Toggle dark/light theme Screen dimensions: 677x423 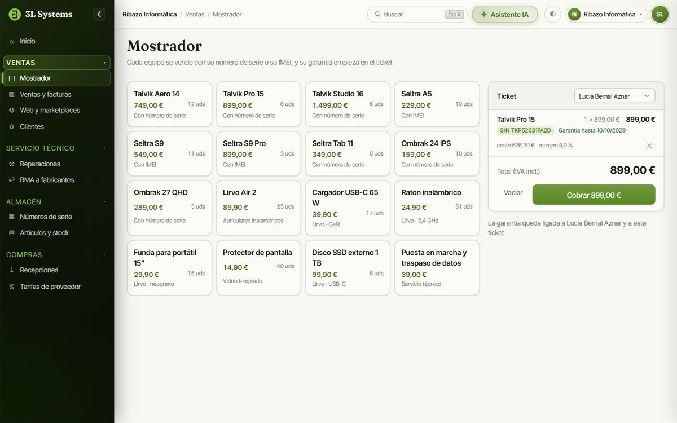[x=552, y=14]
